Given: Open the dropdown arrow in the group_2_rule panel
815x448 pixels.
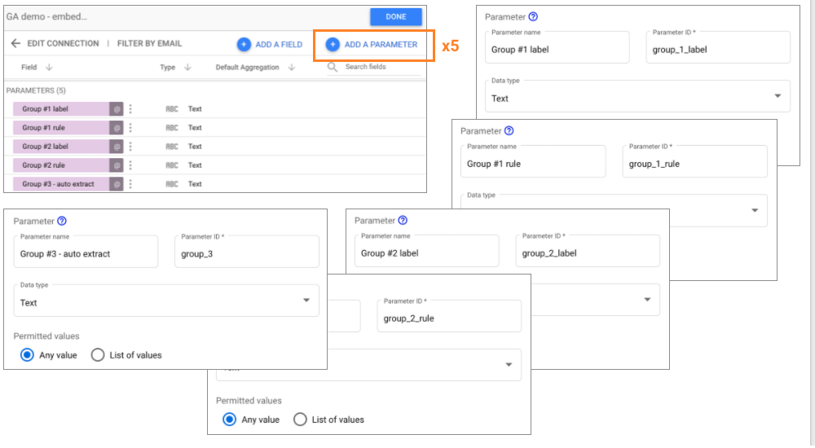Looking at the screenshot, I should [509, 365].
